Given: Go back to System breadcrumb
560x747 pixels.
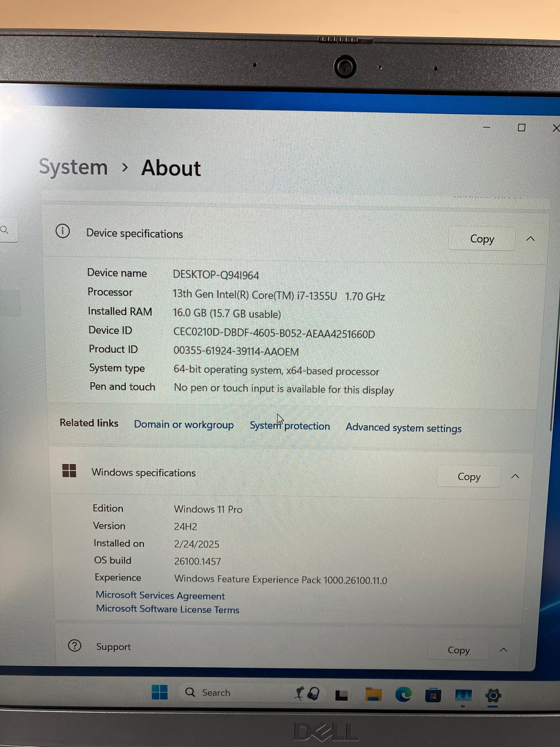Looking at the screenshot, I should pyautogui.click(x=73, y=167).
